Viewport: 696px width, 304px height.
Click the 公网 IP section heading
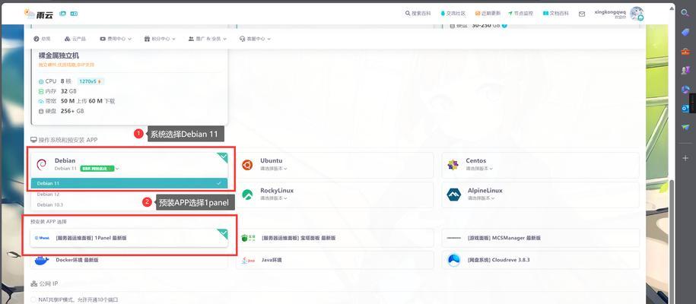pyautogui.click(x=44, y=283)
